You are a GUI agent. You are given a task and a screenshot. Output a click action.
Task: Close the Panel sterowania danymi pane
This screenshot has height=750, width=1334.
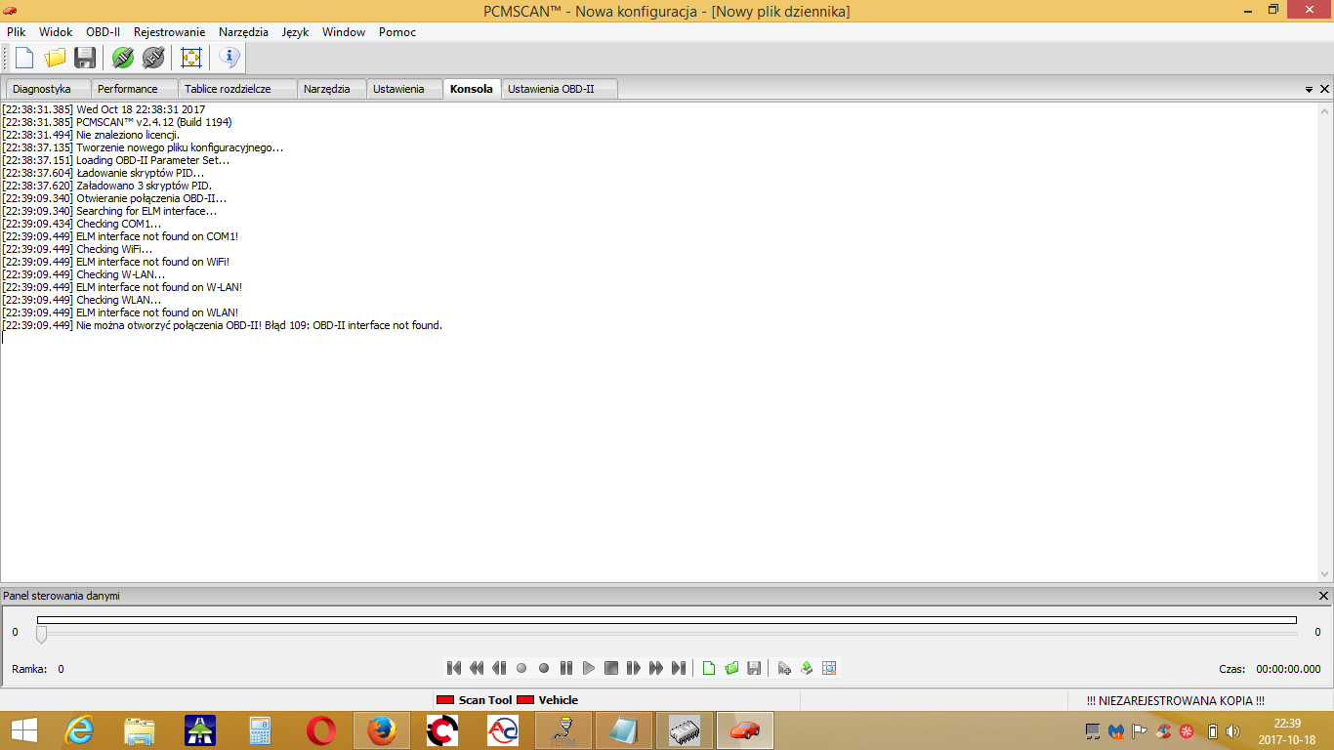coord(1323,596)
